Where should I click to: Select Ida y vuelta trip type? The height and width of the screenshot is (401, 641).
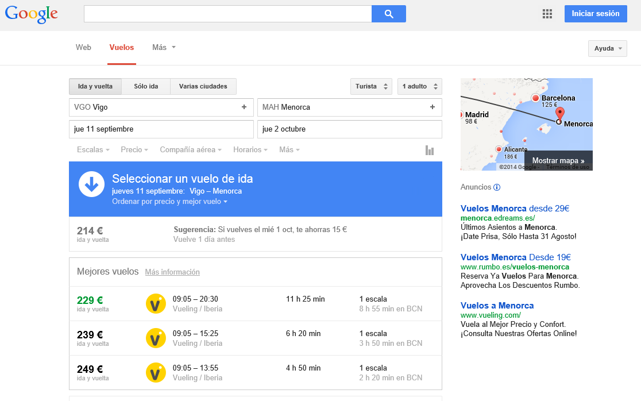(x=95, y=86)
